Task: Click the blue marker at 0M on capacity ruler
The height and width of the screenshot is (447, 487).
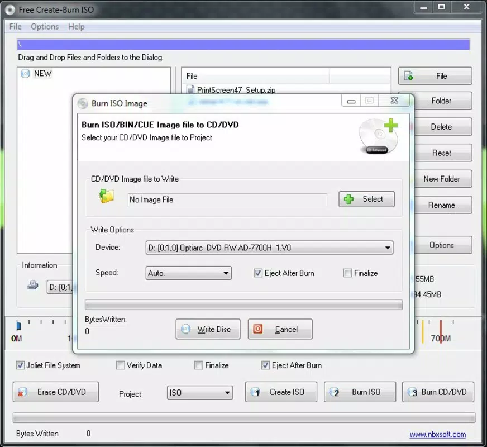Action: (x=18, y=326)
